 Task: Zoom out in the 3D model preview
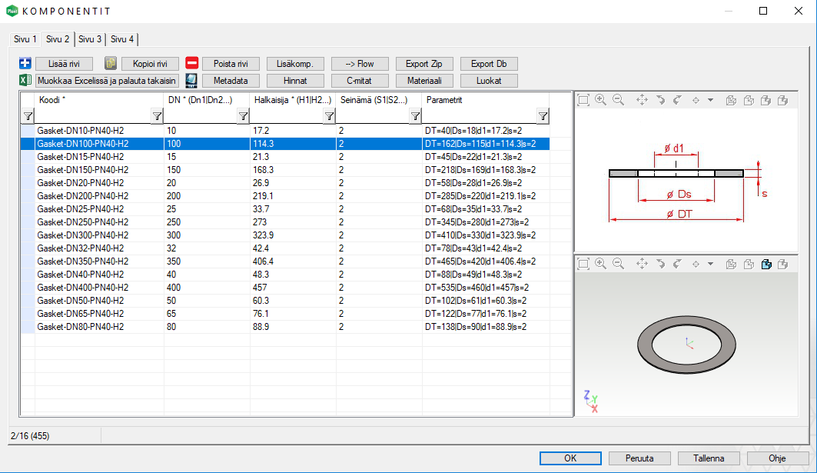pyautogui.click(x=618, y=264)
